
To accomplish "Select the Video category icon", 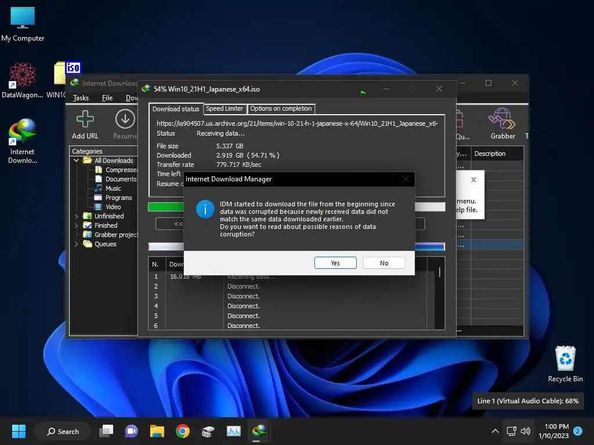I will (99, 207).
